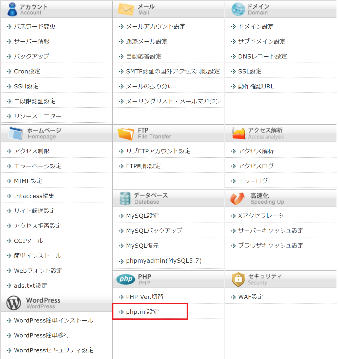The image size is (338, 359).
Task: Open サイト転送設定 link
Action: [35, 211]
